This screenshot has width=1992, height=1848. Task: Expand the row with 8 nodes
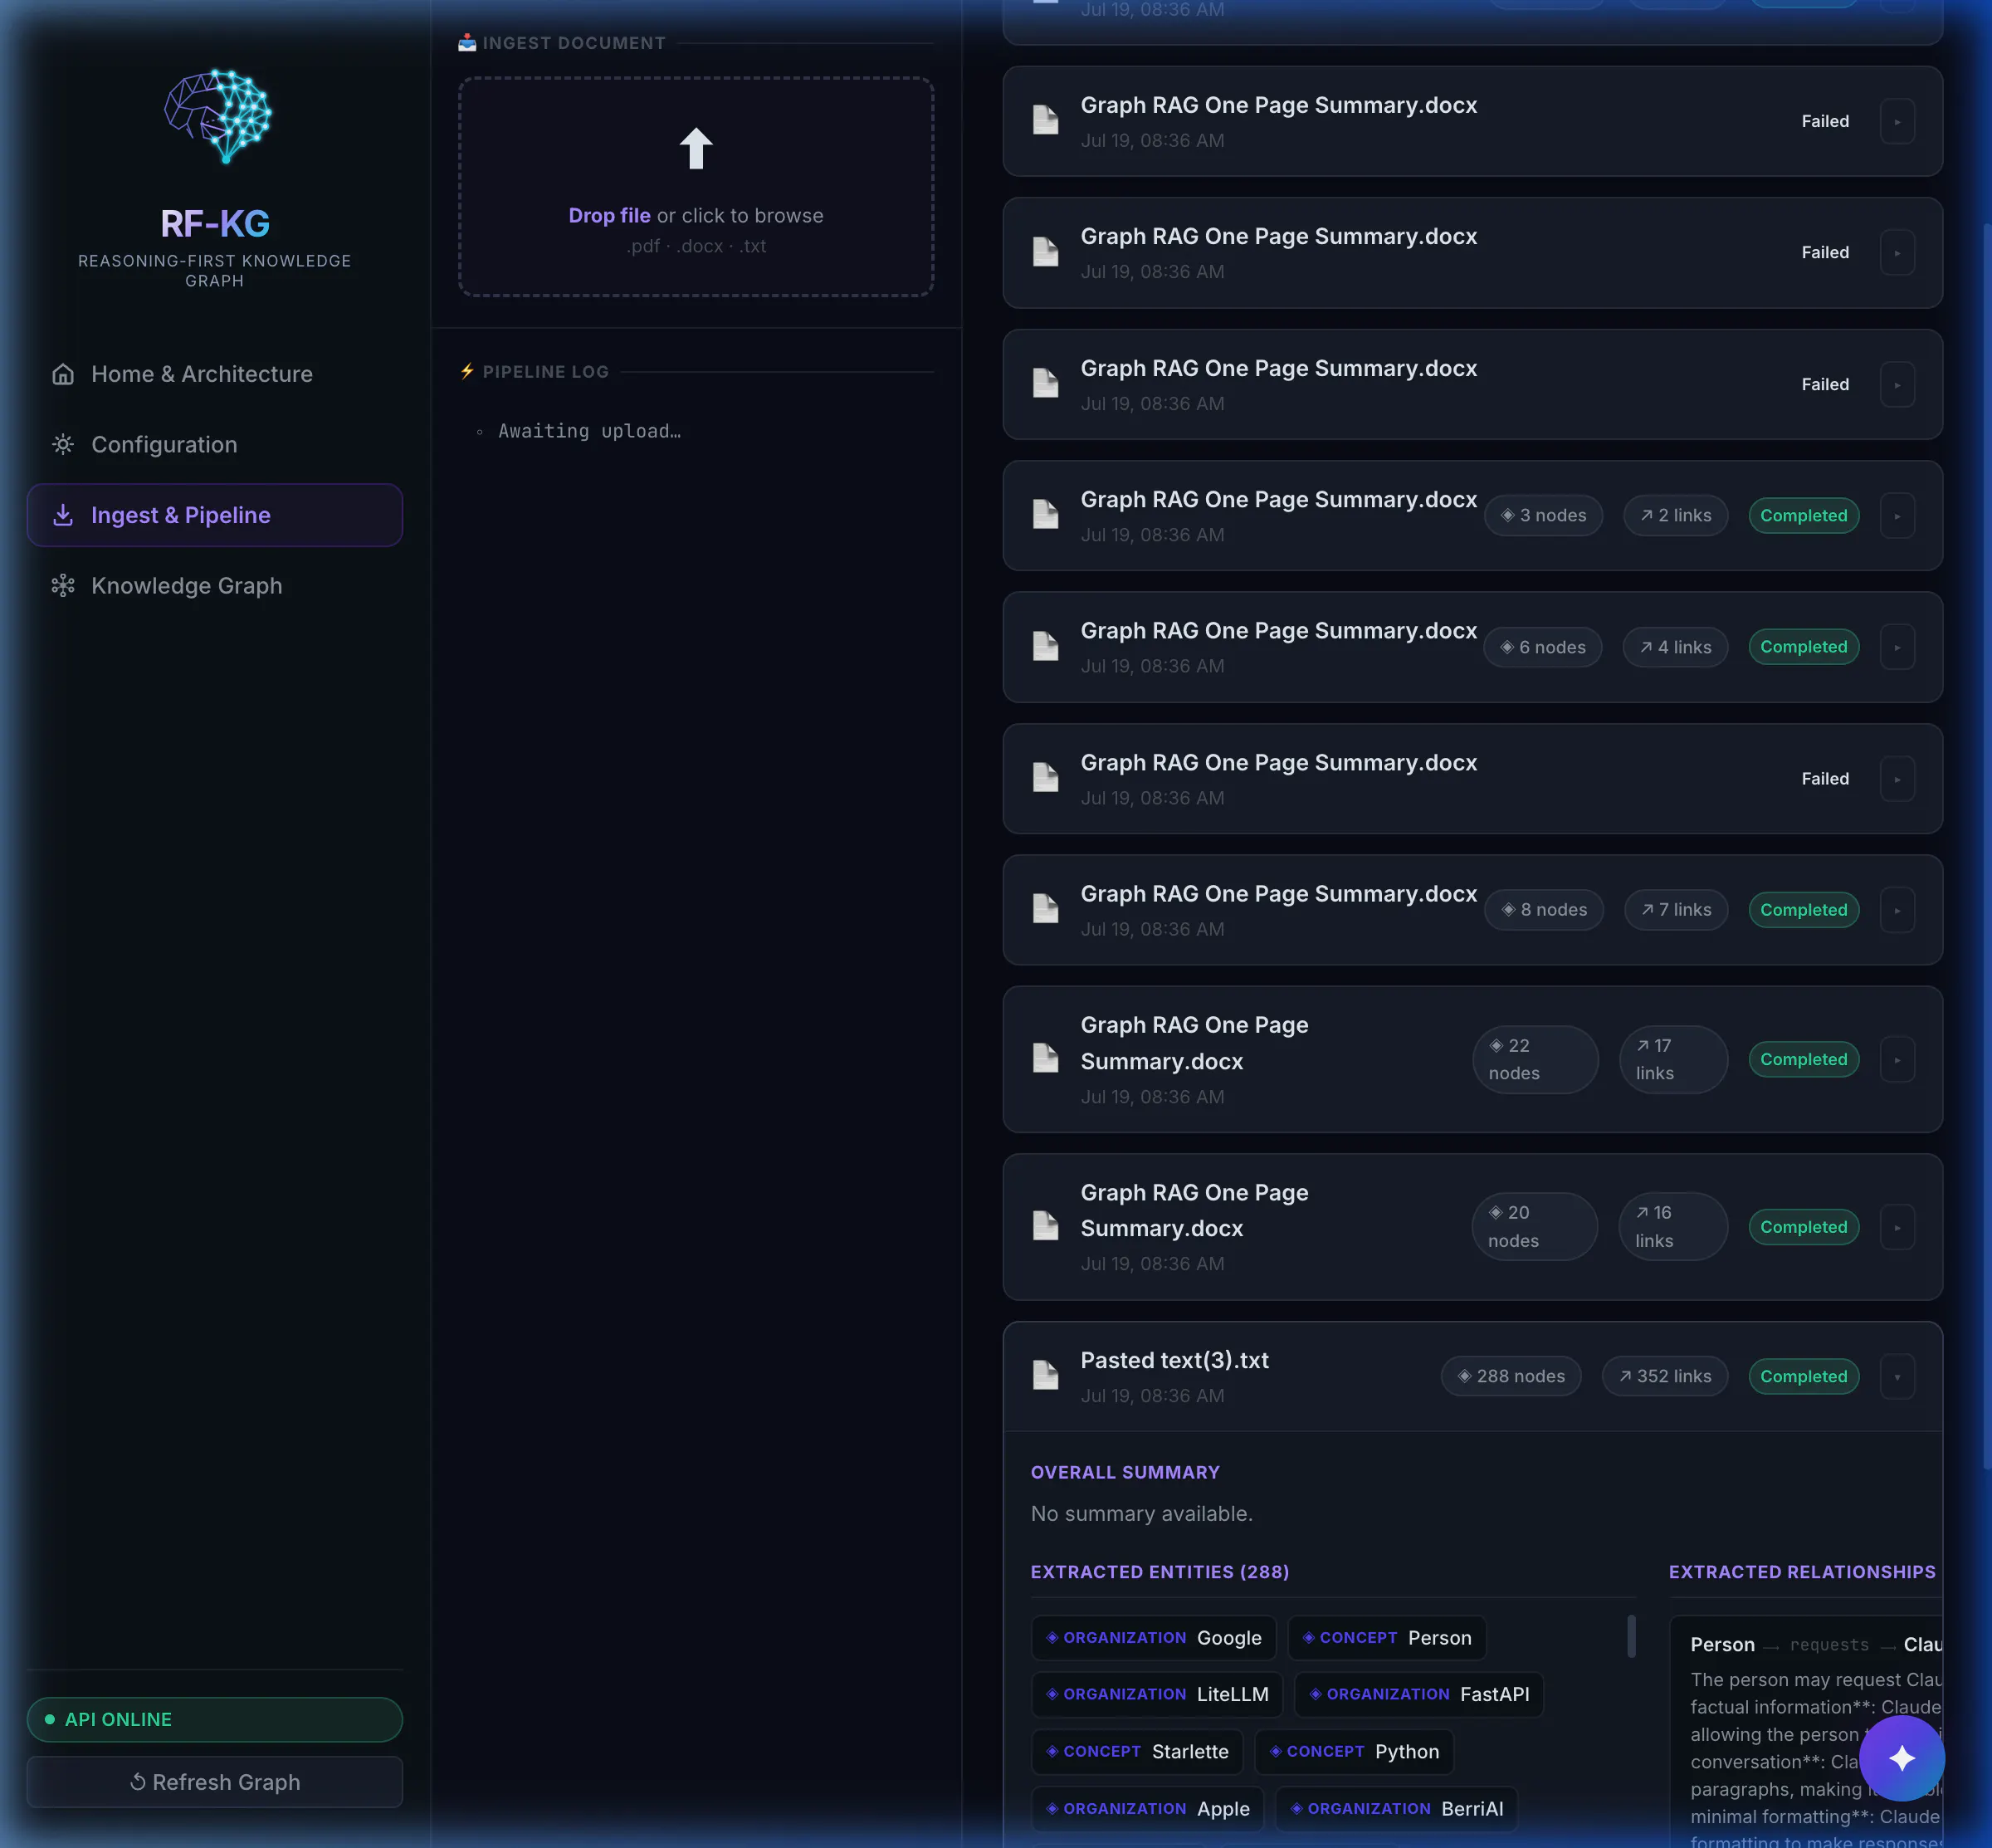1897,910
